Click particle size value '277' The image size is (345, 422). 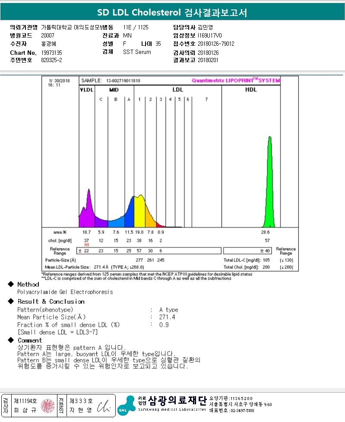coord(139,260)
